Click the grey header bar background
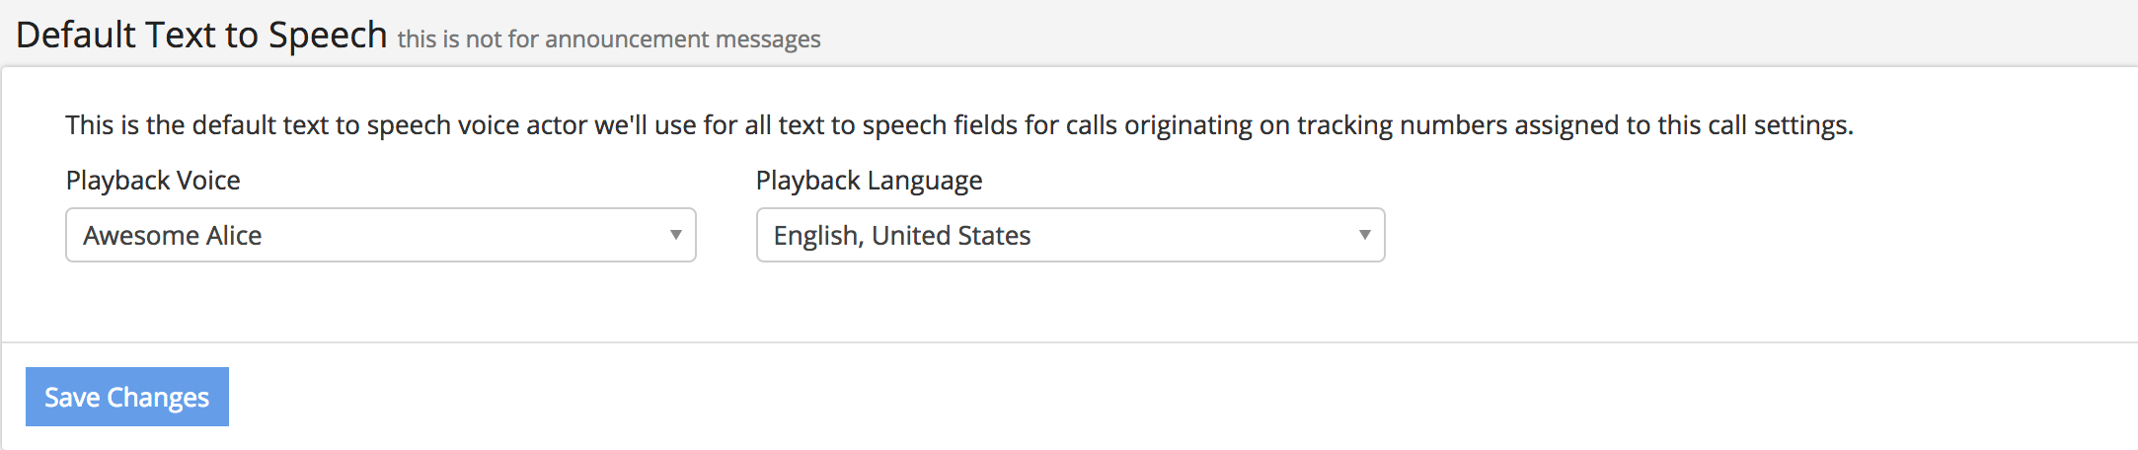 1481,34
